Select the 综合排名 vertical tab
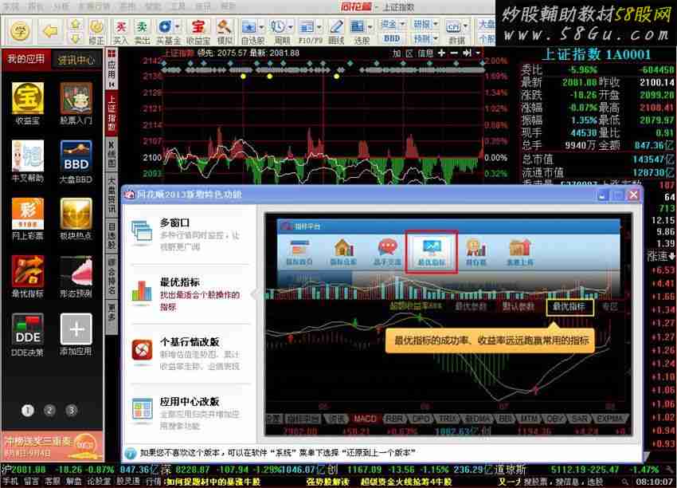This screenshot has height=488, width=677. pyautogui.click(x=112, y=276)
